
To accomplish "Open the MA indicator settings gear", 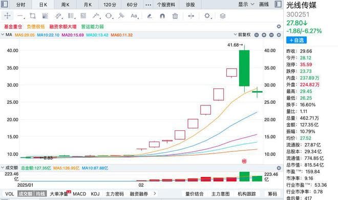I will point(279,35).
